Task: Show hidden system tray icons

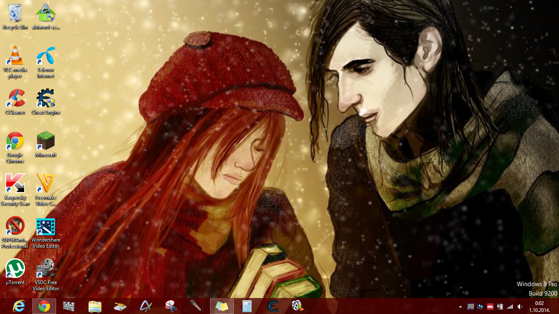Action: [461, 306]
